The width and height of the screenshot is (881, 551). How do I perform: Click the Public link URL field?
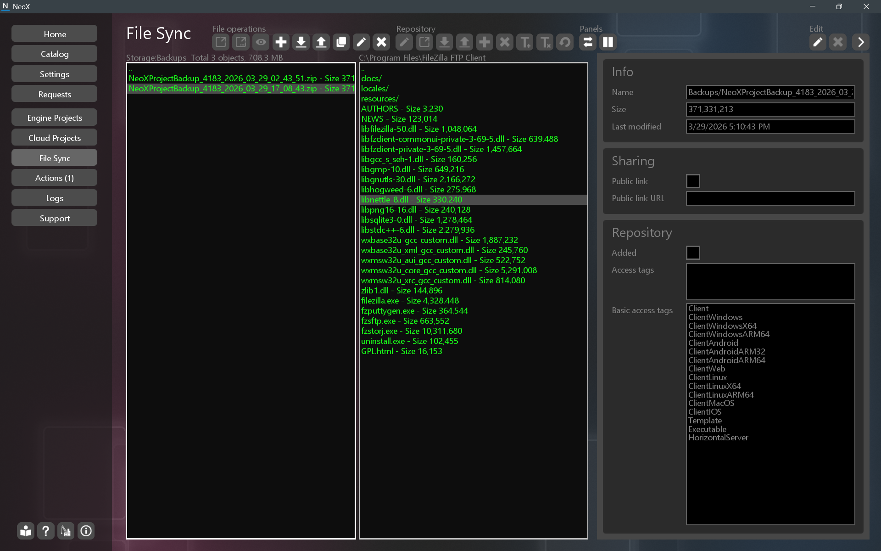(x=770, y=198)
